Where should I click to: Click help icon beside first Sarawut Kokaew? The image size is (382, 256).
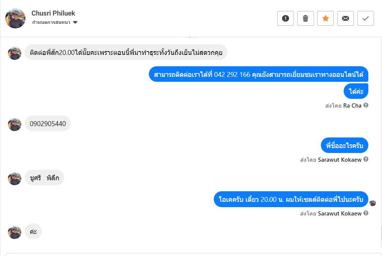click(366, 159)
